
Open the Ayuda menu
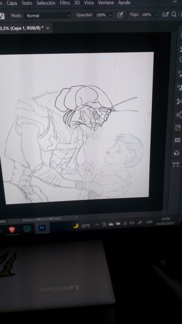124,3
